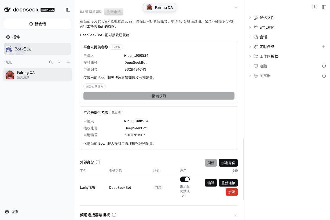Expand the 浏览器 section chevron

tap(250, 76)
